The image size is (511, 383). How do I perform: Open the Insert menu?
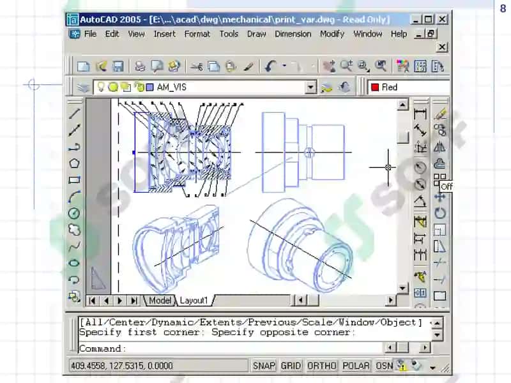tap(165, 34)
